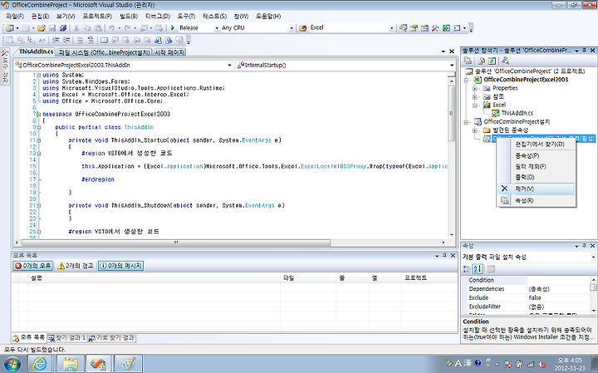Switch to the 찾기 결과 1 bottom tab

pos(66,337)
